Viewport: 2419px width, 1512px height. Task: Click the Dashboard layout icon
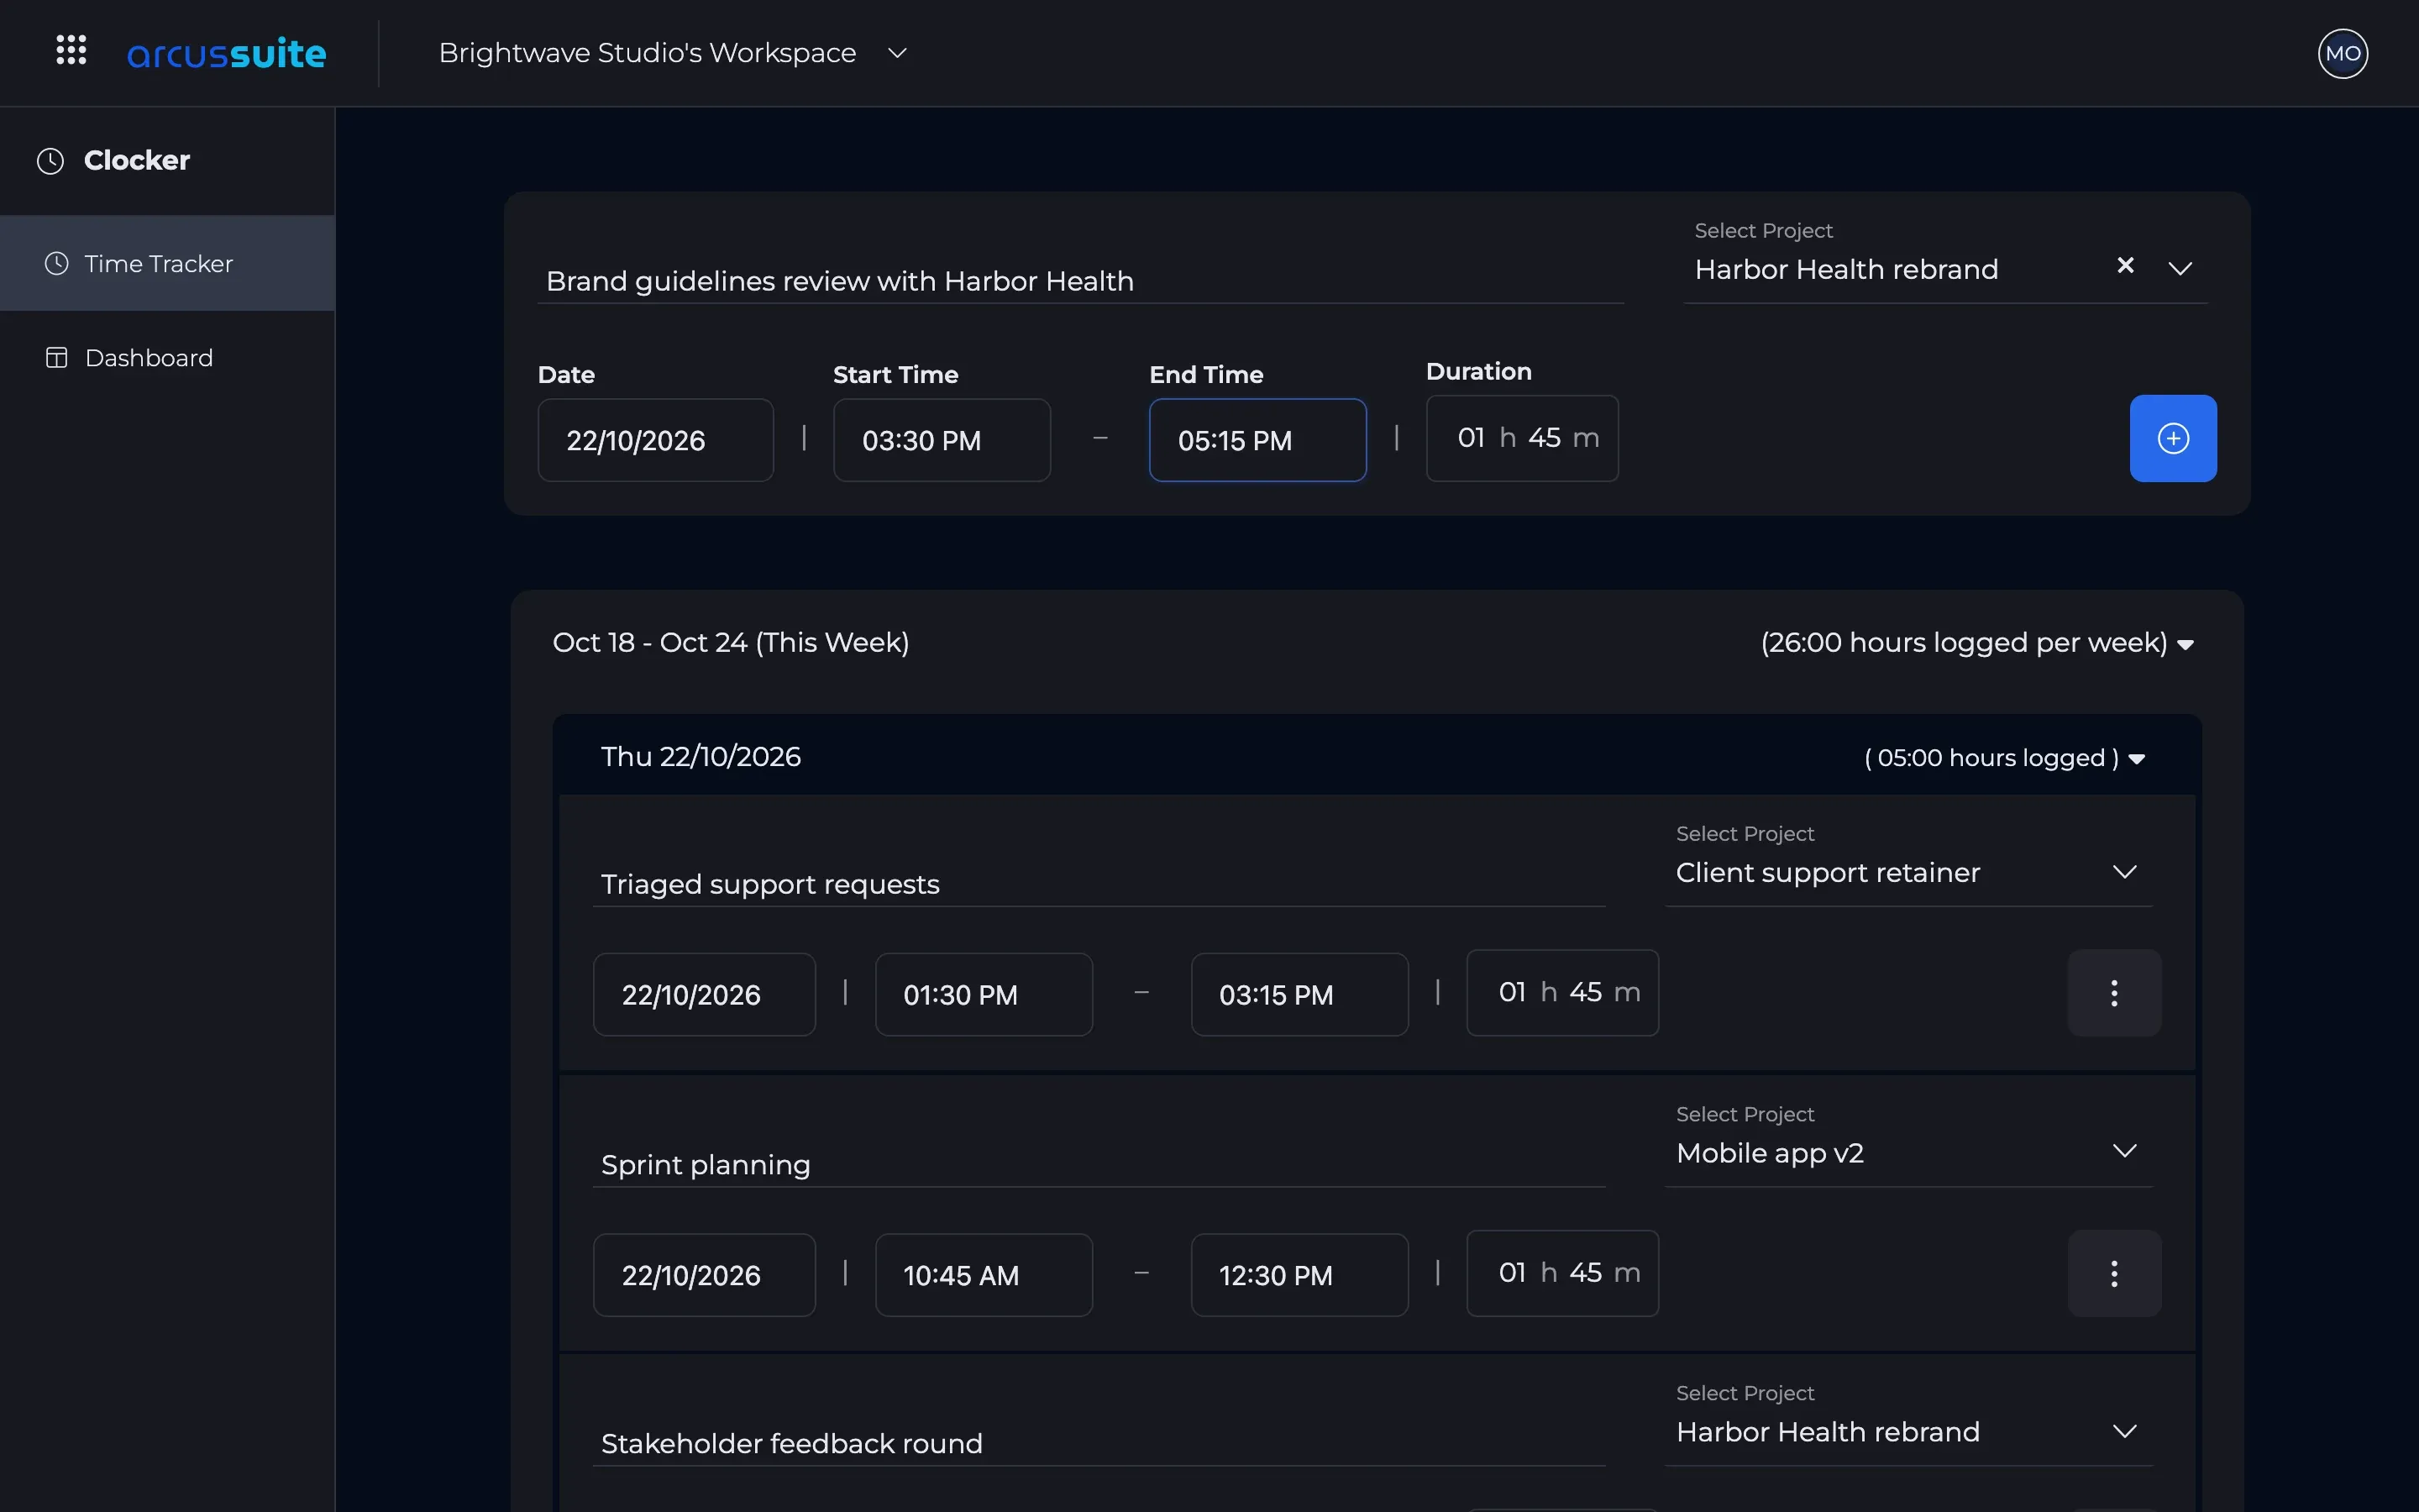pyautogui.click(x=57, y=358)
